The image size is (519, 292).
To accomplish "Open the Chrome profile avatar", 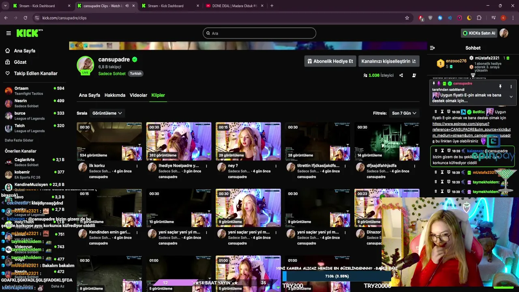I will point(503,18).
